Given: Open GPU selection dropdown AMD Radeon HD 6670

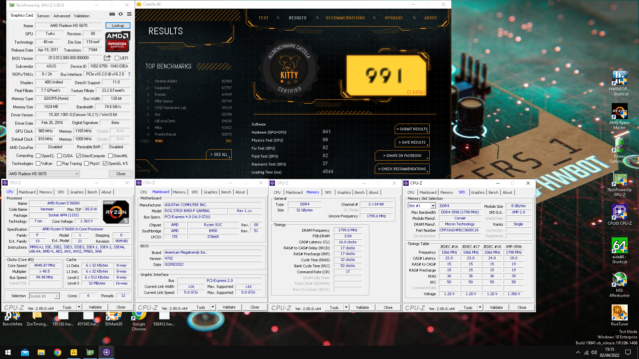Looking at the screenshot, I should (44, 174).
